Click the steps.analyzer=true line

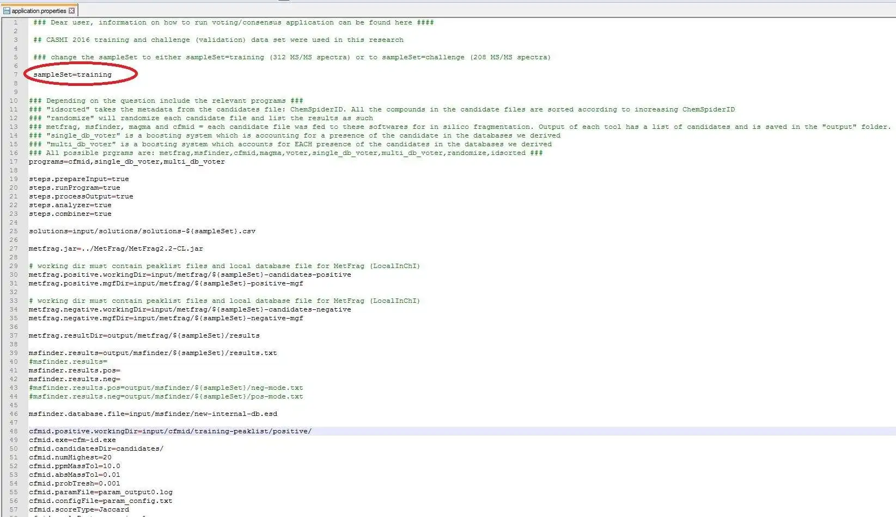click(x=70, y=205)
